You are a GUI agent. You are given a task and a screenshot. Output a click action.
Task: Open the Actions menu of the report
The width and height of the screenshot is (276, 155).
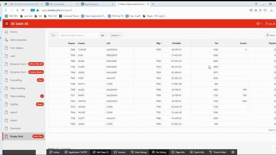point(116,35)
